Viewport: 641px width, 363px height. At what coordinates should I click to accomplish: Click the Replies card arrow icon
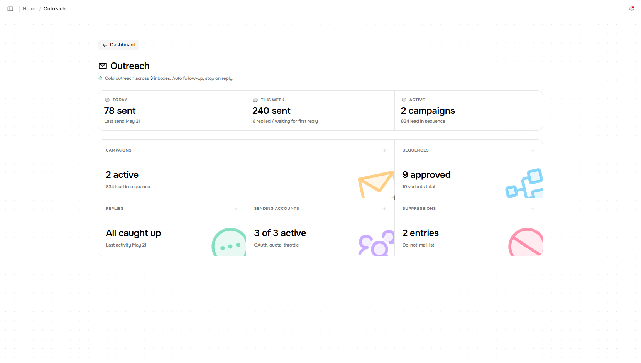[236, 209]
